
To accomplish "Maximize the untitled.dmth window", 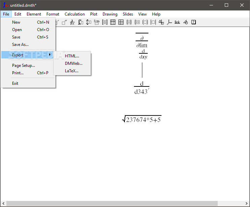I will pyautogui.click(x=226, y=5).
